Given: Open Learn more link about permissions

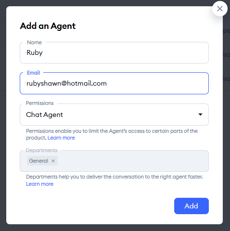Looking at the screenshot, I should [x=61, y=138].
